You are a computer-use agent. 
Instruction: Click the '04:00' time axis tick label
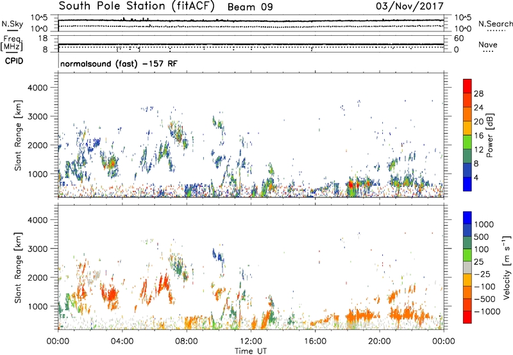(x=122, y=342)
